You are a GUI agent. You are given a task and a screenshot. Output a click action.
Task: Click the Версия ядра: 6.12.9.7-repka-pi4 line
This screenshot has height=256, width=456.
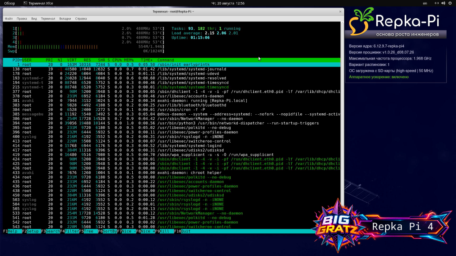click(376, 46)
